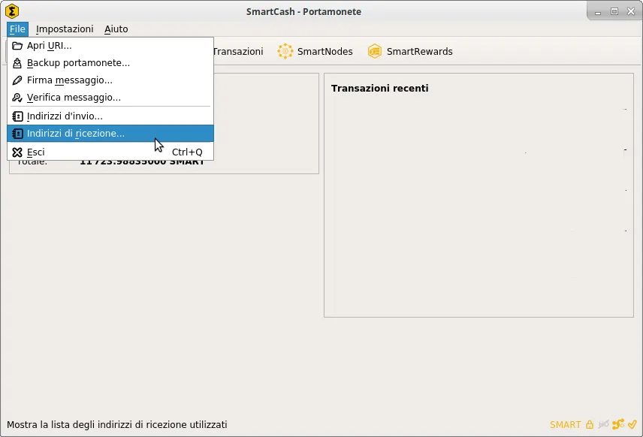Choose Esci to quit the wallet
Screen dimensions: 643x437
pyautogui.click(x=110, y=152)
